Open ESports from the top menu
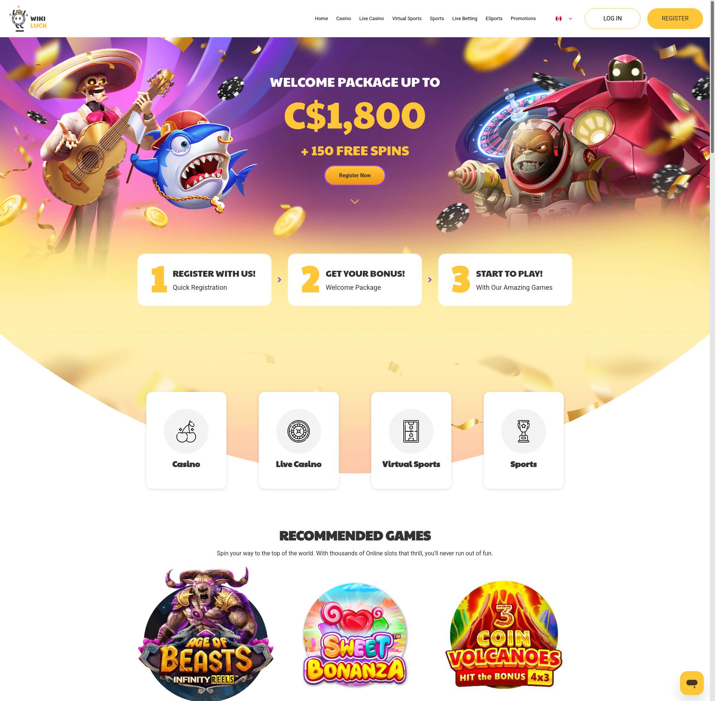The height and width of the screenshot is (701, 715). (x=494, y=19)
